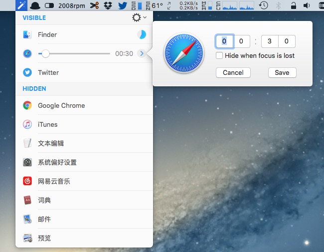Select the 预览 row

pyautogui.click(x=84, y=238)
